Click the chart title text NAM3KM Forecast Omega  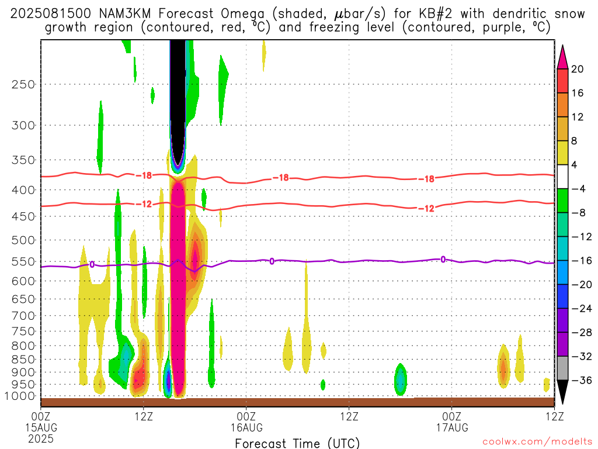pos(182,14)
